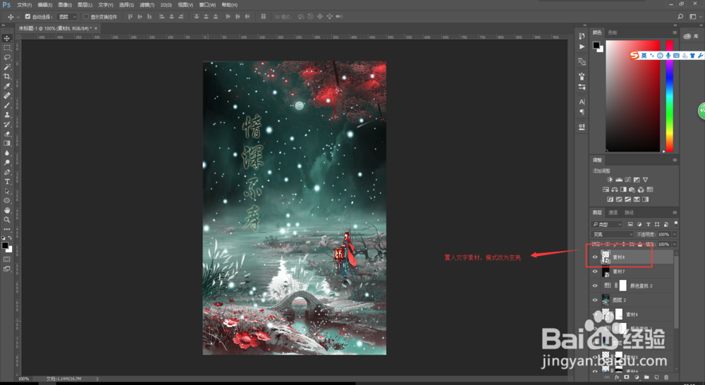
Task: Open the Adjustments panel menu
Action: point(675,160)
